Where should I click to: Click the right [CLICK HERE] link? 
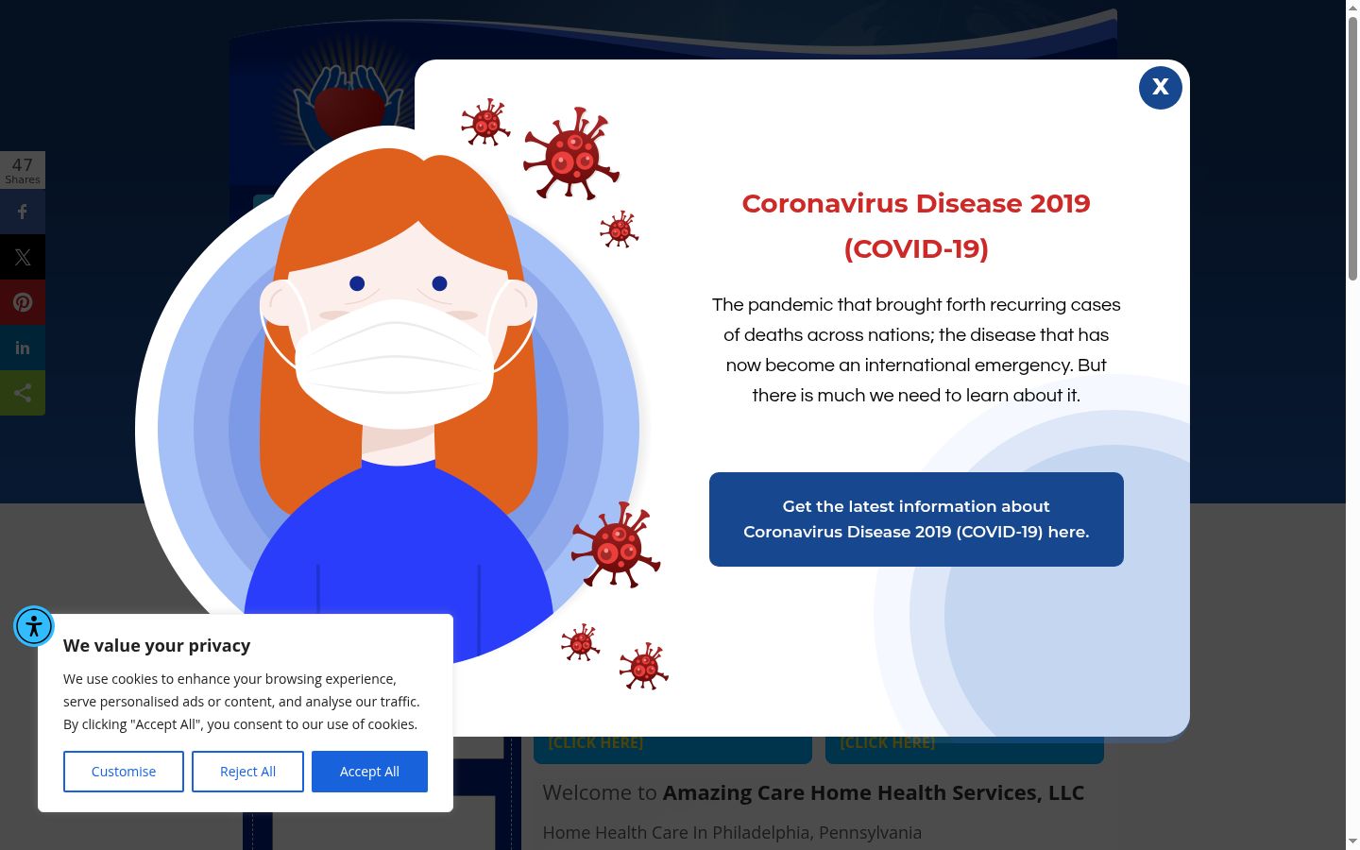click(888, 742)
